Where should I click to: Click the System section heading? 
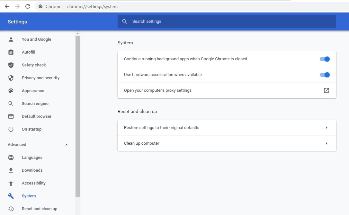(x=125, y=43)
